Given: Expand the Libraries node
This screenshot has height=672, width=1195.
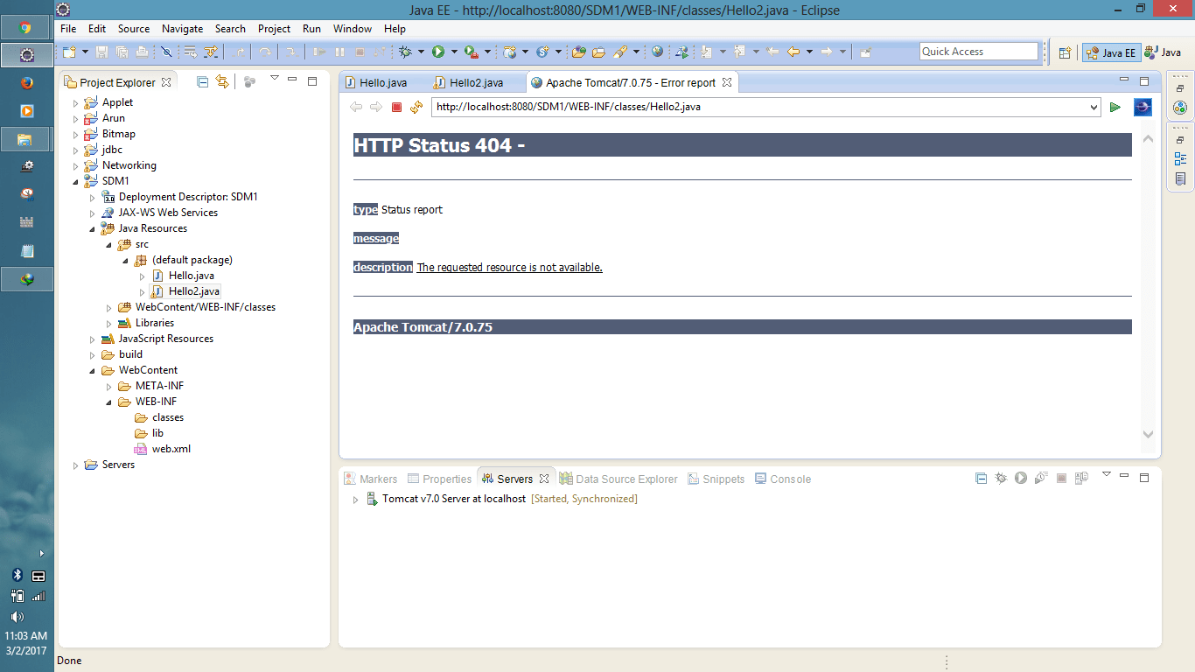Looking at the screenshot, I should point(109,323).
